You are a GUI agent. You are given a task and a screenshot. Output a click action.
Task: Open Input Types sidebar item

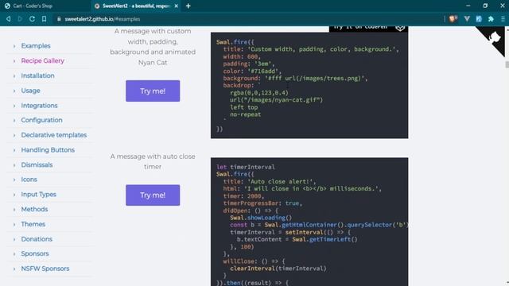pos(39,195)
